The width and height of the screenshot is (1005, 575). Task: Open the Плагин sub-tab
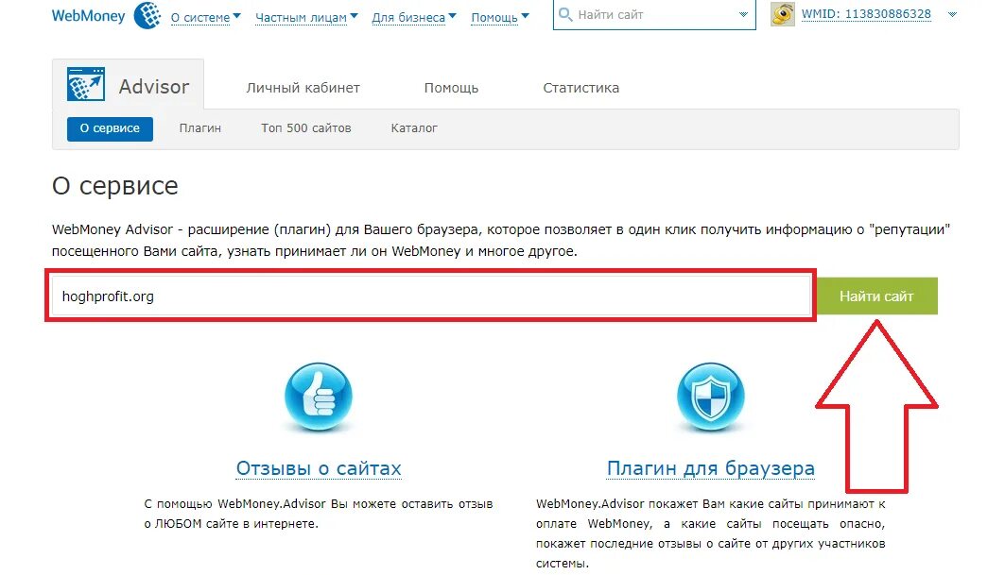(200, 128)
